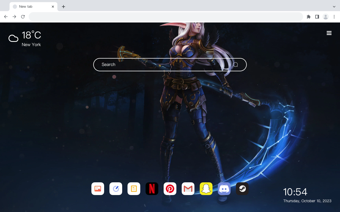Screen dimensions: 340x212
Task: Toggle the browser side panel
Action: tap(317, 17)
